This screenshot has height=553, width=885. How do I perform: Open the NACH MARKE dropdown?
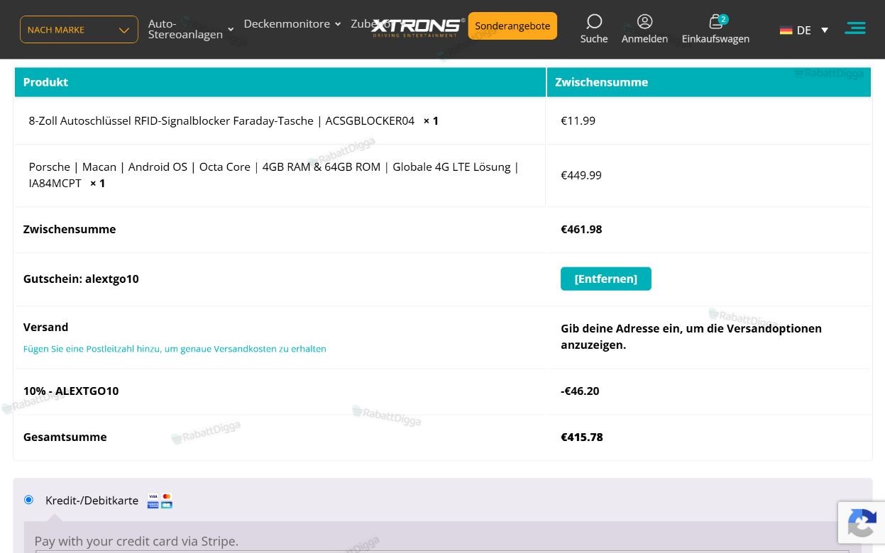[79, 30]
